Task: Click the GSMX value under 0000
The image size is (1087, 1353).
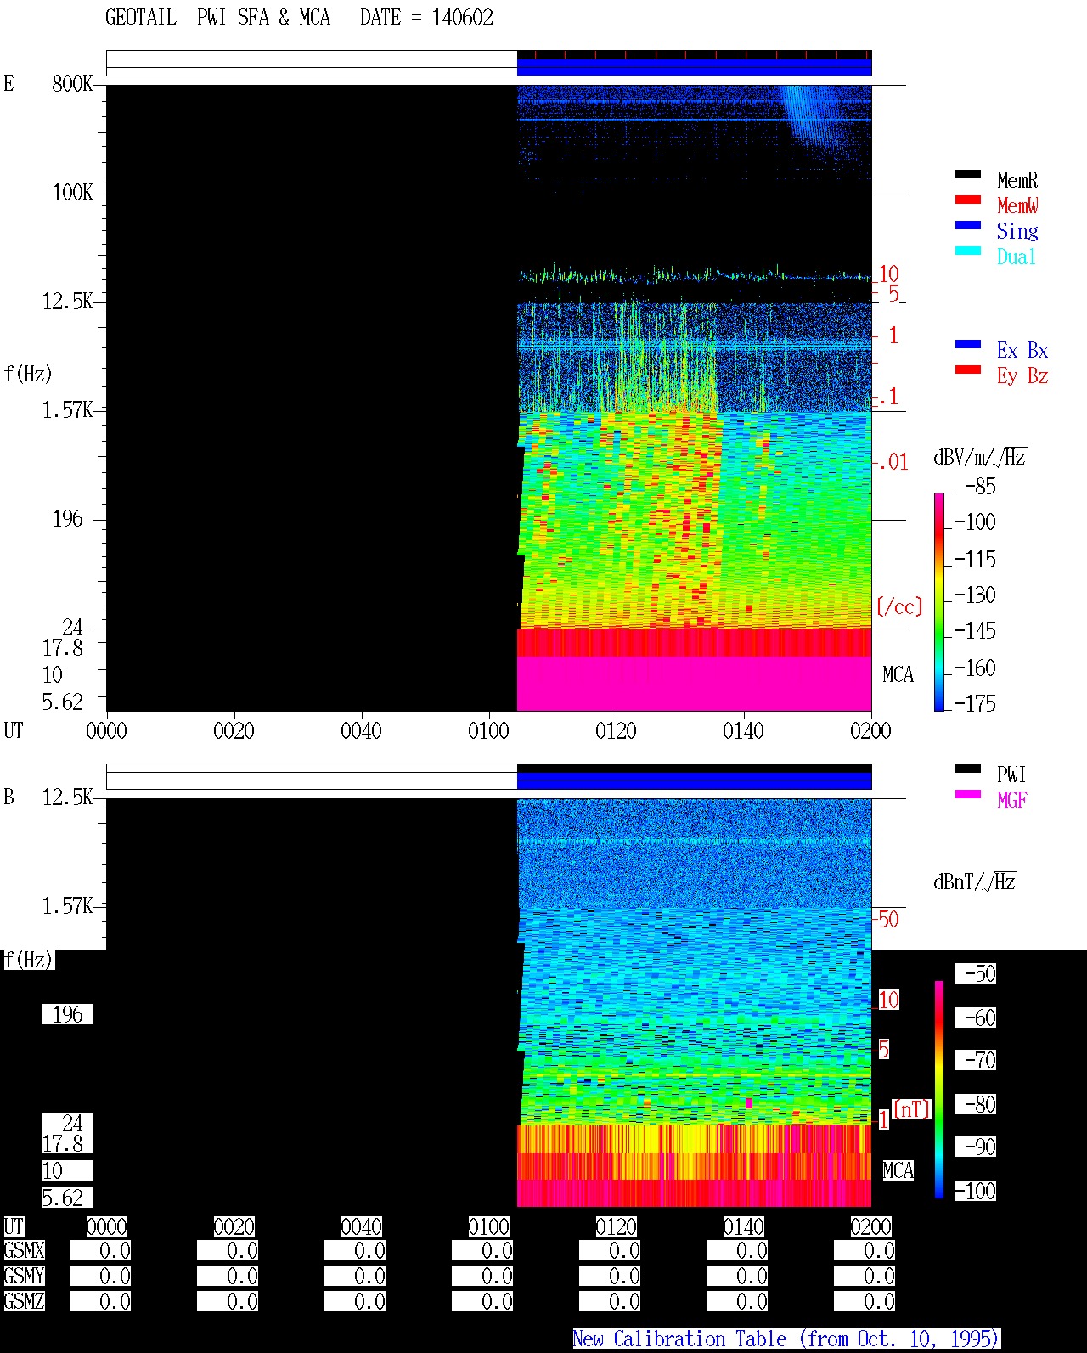Action: pyautogui.click(x=100, y=1250)
